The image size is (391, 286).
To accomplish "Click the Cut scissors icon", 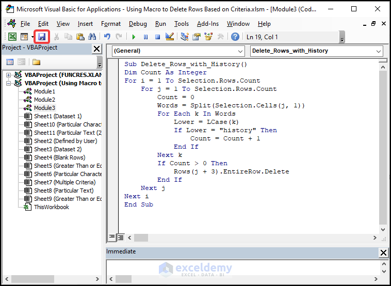I will 56,37.
